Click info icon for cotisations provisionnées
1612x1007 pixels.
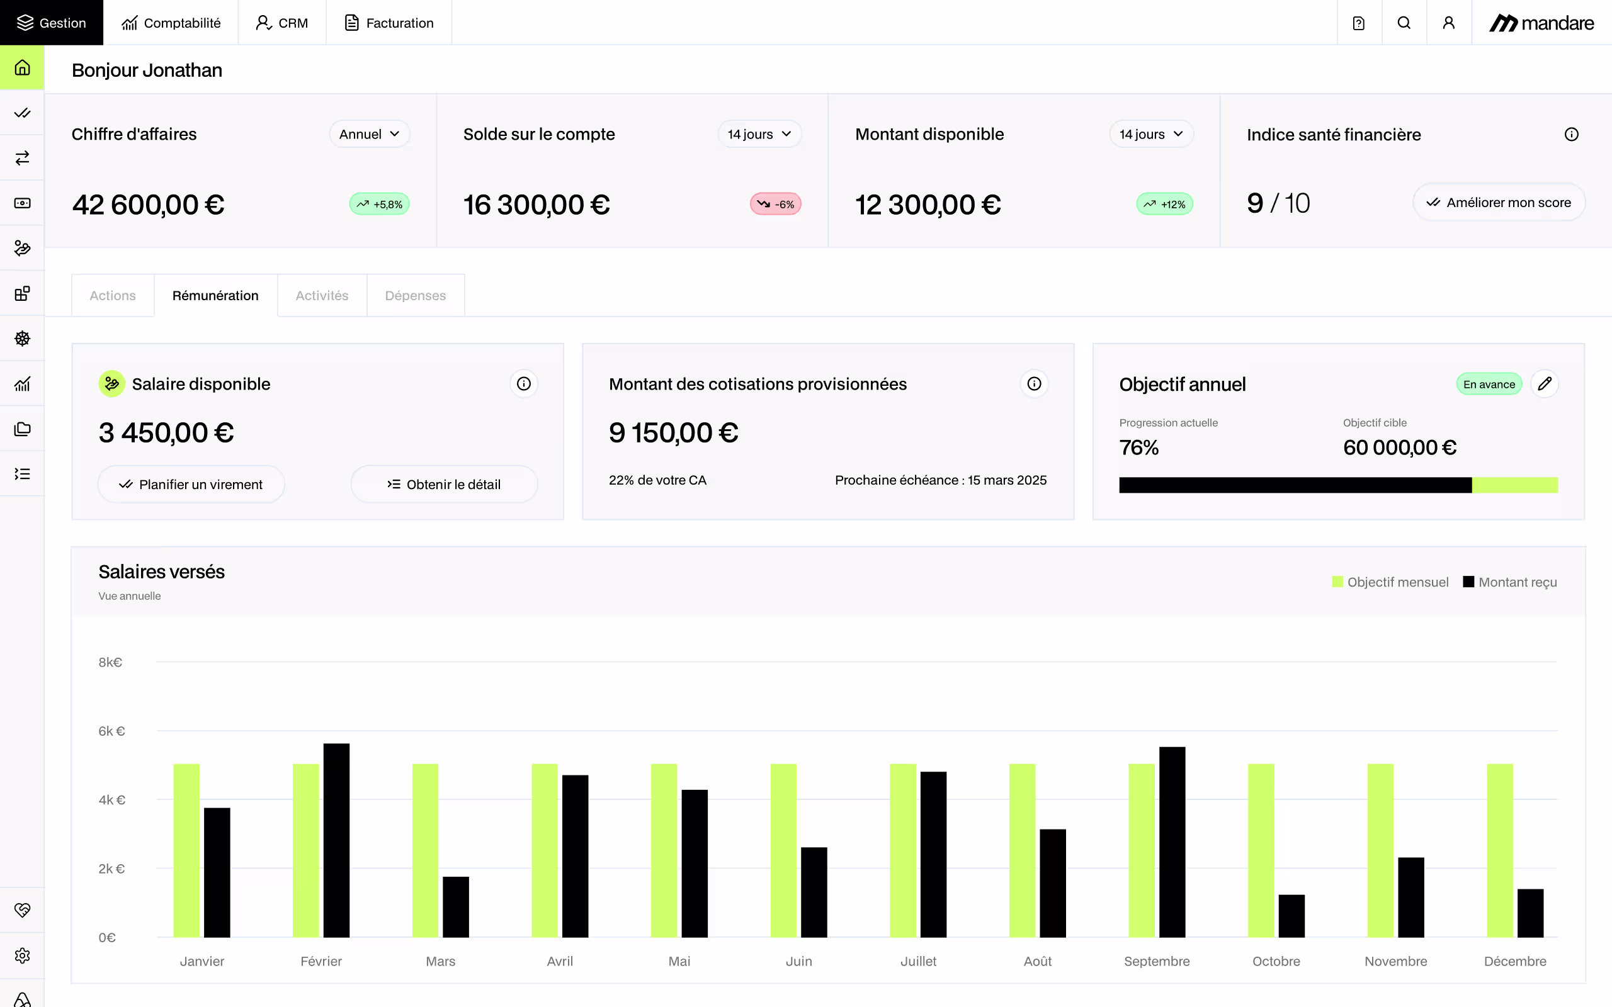click(1034, 384)
